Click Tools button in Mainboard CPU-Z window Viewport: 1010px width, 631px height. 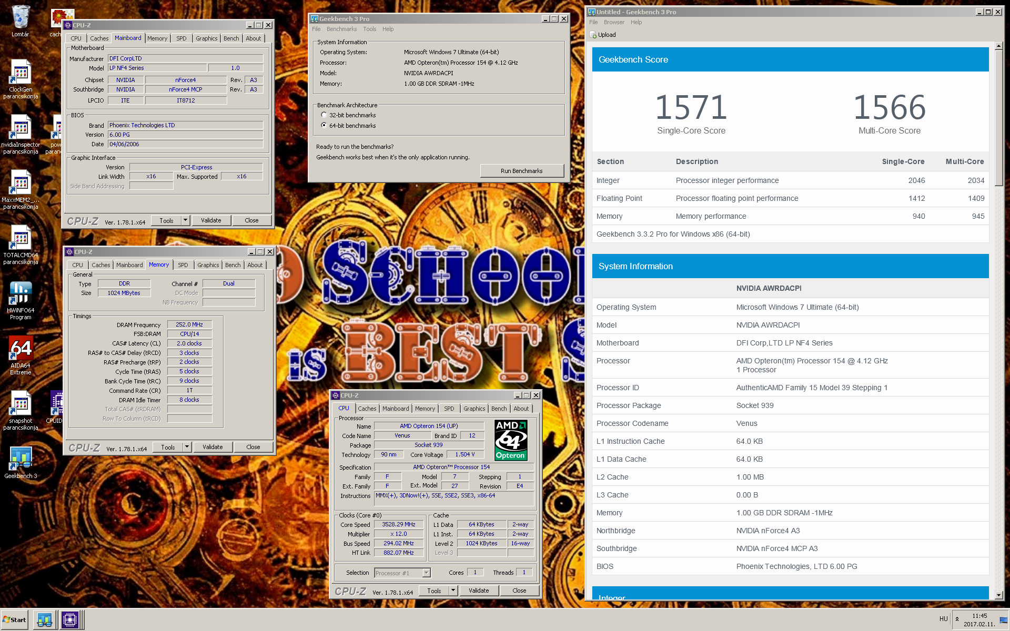point(166,220)
